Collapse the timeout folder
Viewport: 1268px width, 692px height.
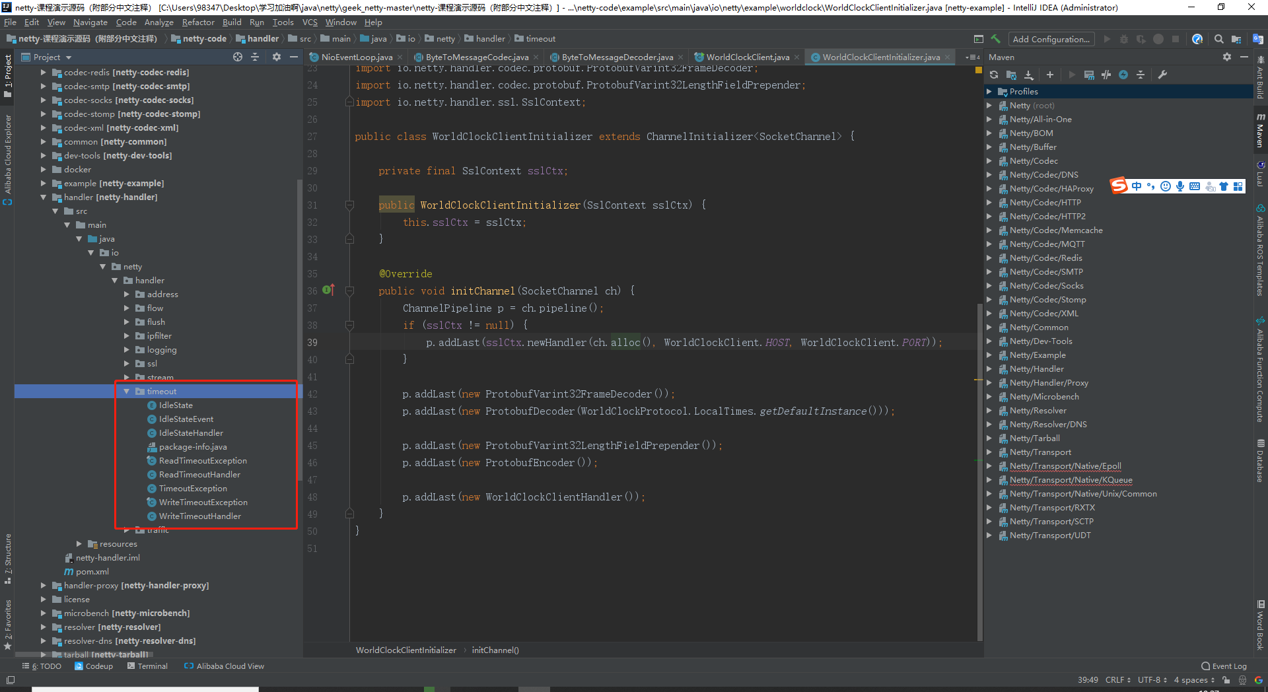127,392
